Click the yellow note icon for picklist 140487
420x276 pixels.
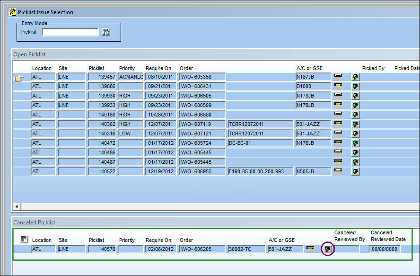pos(338,161)
